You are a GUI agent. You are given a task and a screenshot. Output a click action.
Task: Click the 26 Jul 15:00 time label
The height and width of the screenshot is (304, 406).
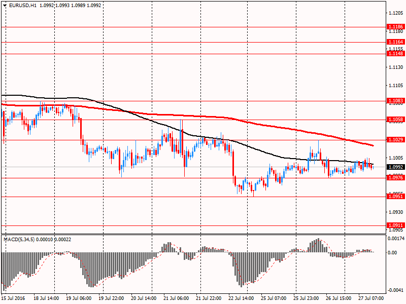(339, 298)
